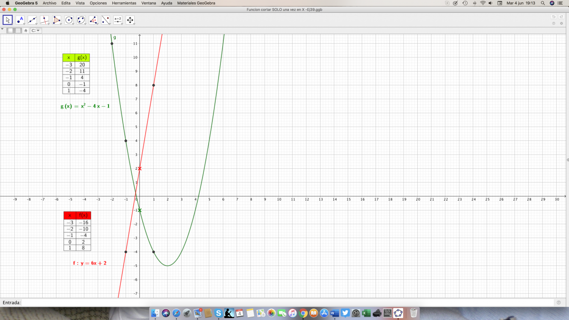The width and height of the screenshot is (569, 320).
Task: Choose the Ellipse conic tool
Action: coord(81,20)
